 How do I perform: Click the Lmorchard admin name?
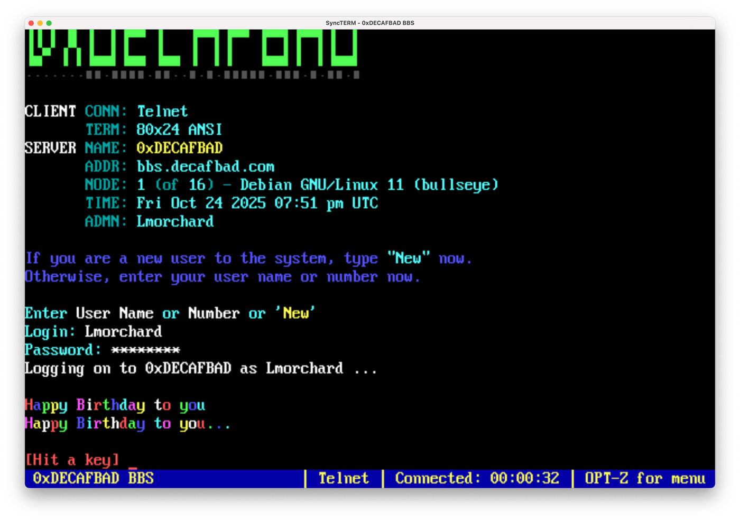pos(174,221)
